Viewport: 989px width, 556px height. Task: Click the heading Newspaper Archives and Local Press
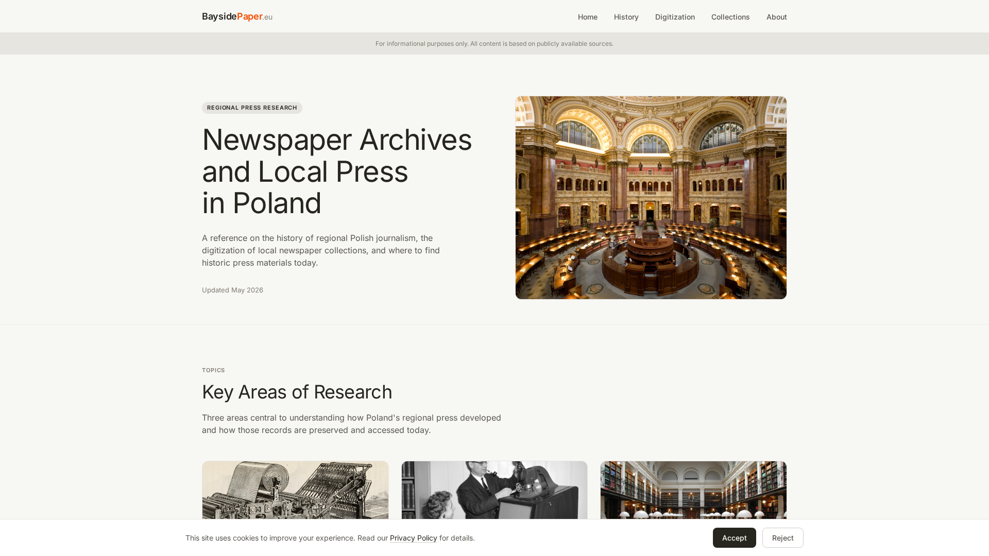[x=337, y=171]
